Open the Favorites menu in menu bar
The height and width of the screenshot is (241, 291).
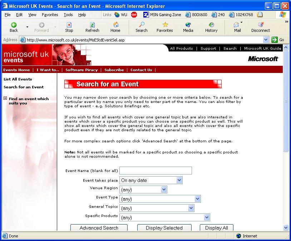click(50, 15)
